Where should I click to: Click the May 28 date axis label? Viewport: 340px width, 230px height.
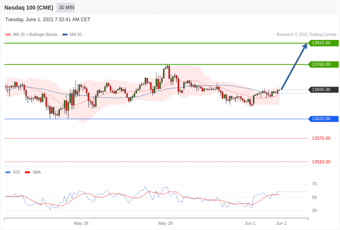point(81,223)
